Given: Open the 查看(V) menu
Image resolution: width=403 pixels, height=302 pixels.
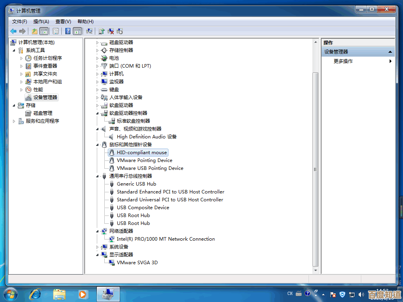Looking at the screenshot, I should (63, 22).
